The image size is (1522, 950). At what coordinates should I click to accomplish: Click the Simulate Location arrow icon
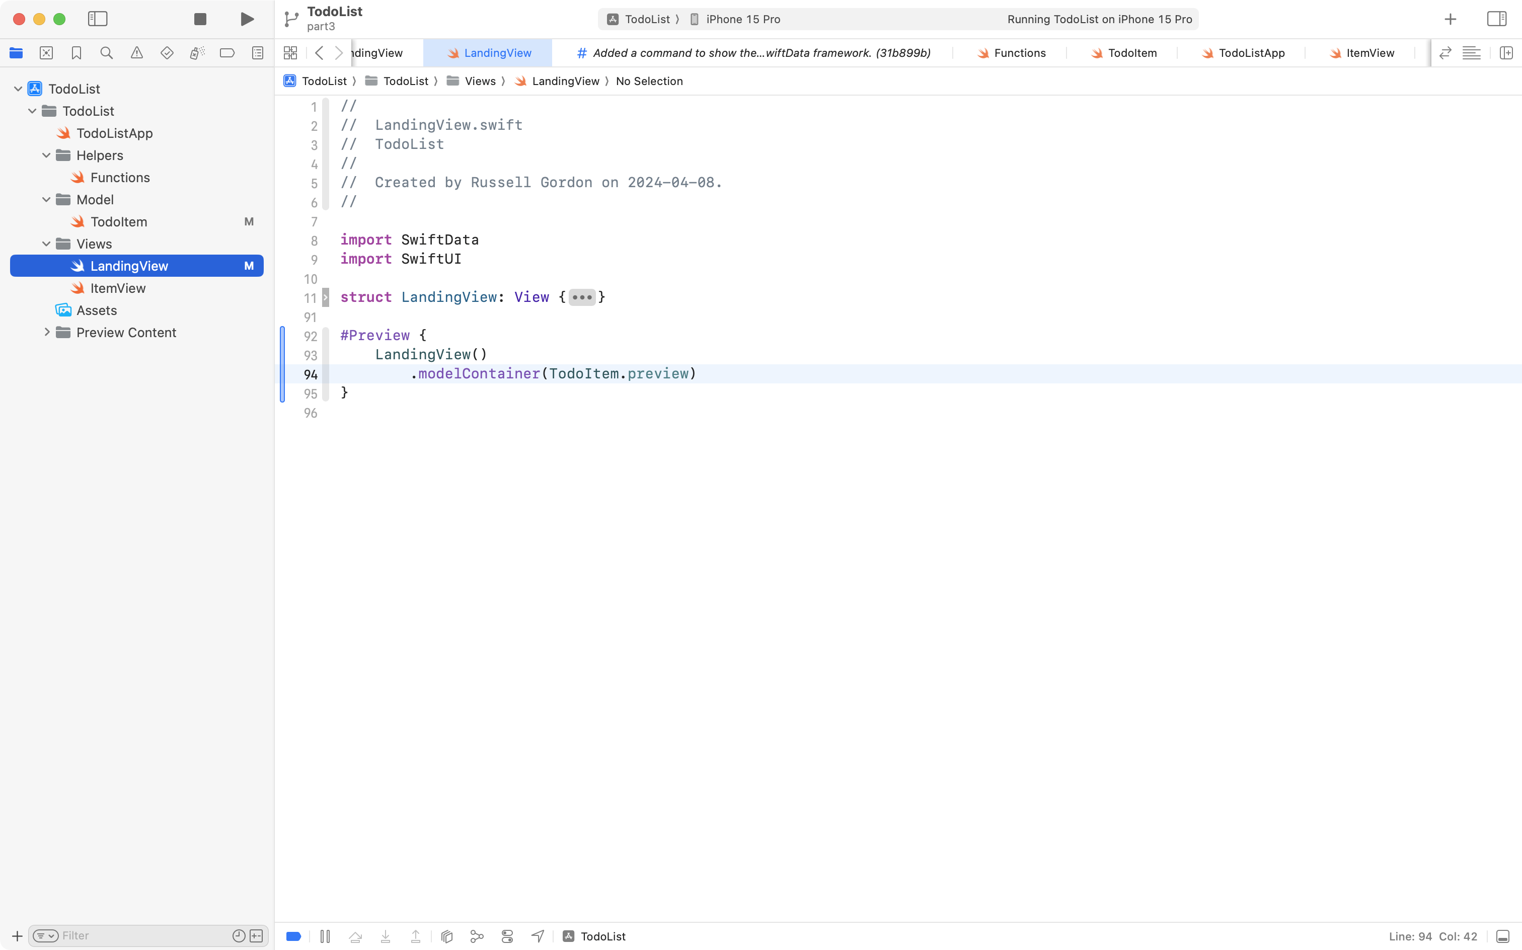[x=538, y=936]
